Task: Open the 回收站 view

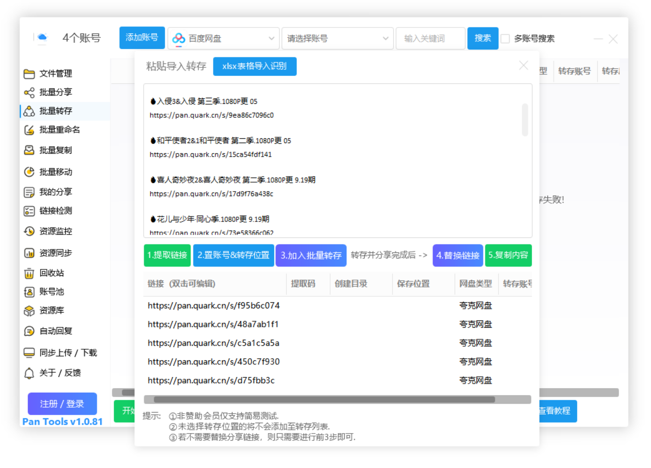Action: click(x=52, y=272)
